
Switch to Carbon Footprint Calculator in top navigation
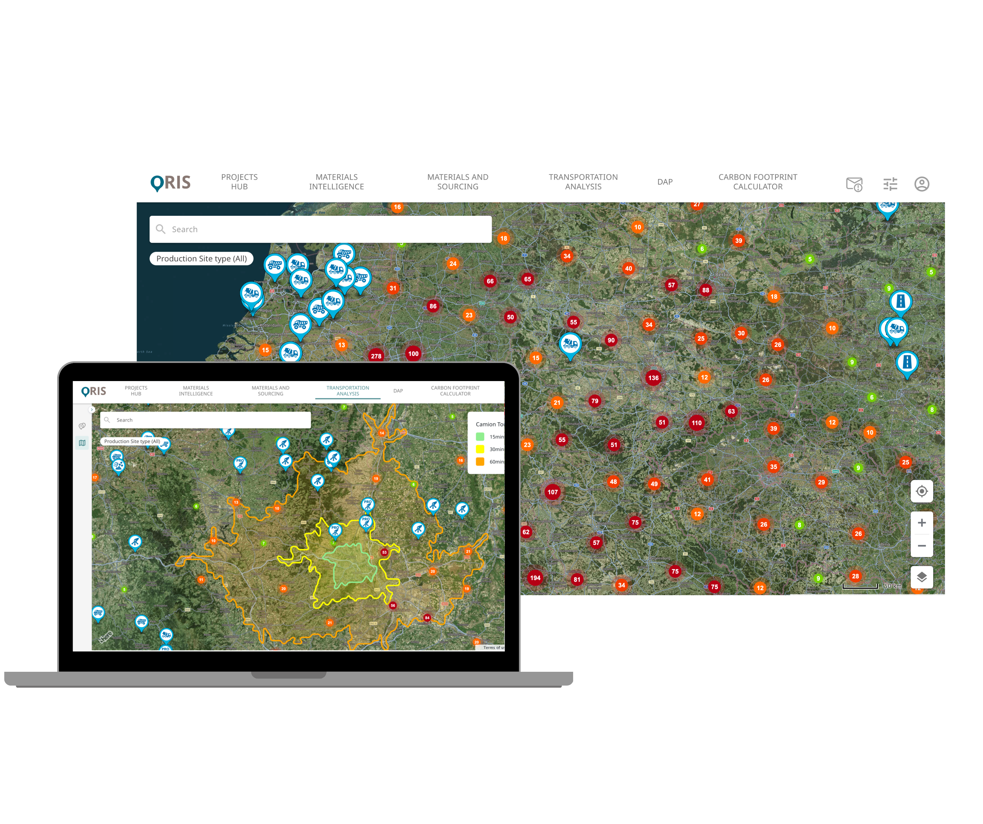coord(757,182)
